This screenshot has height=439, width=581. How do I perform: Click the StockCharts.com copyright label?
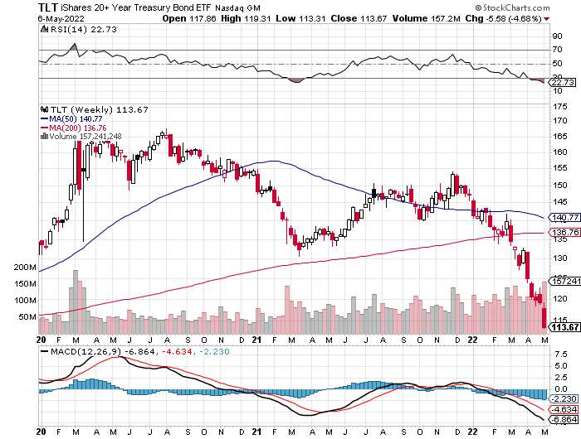tap(512, 7)
